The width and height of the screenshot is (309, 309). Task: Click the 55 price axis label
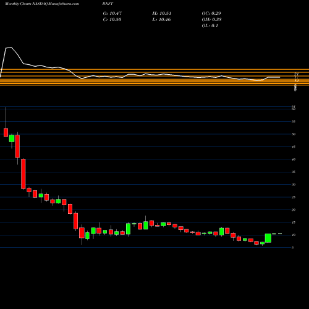pyautogui.click(x=294, y=122)
